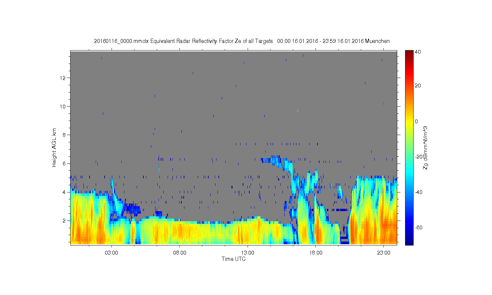Select the 'Height AGL km' y-axis label
Viewport: 492px width, 295px height.
tap(54, 147)
